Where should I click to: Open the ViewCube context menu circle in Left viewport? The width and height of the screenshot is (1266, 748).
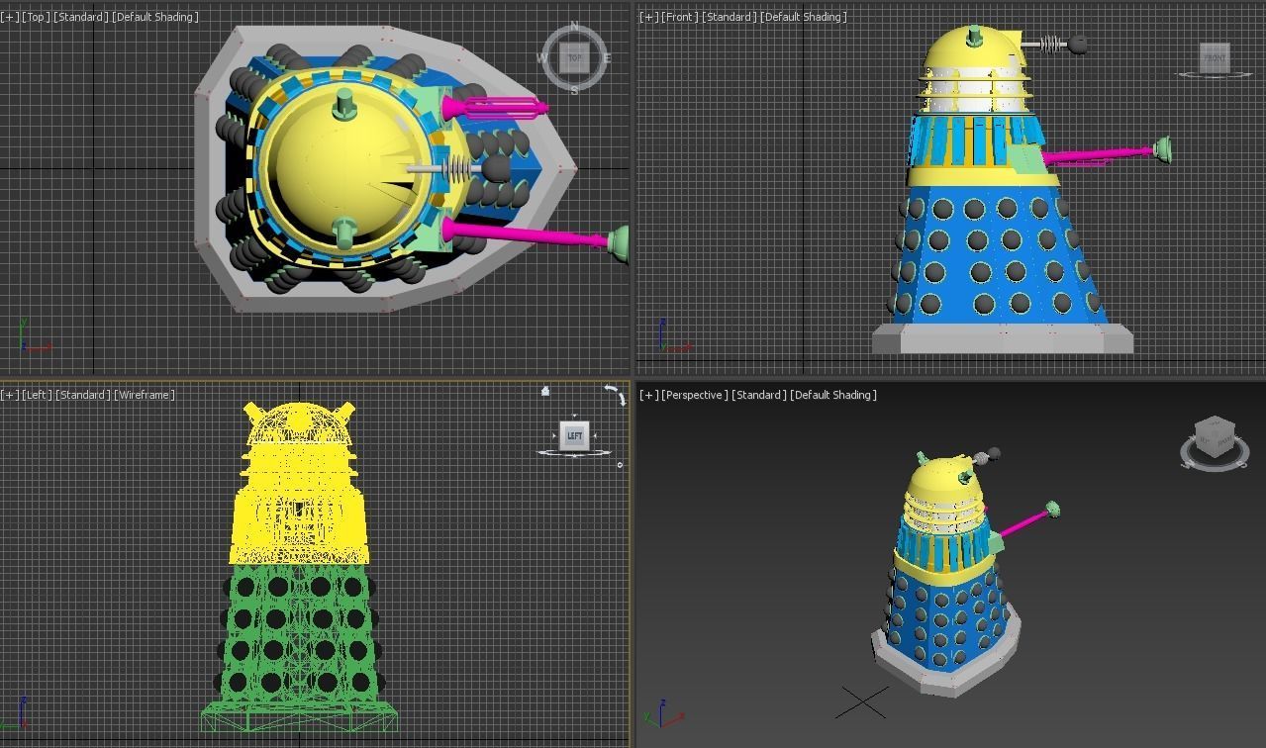(x=621, y=464)
